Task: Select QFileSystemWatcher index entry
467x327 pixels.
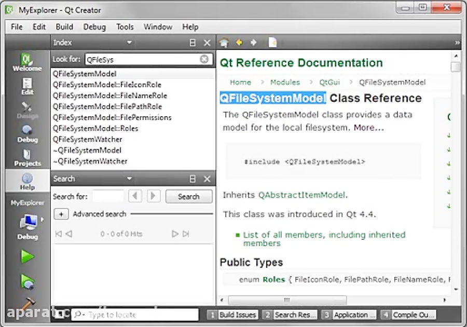Action: (87, 140)
